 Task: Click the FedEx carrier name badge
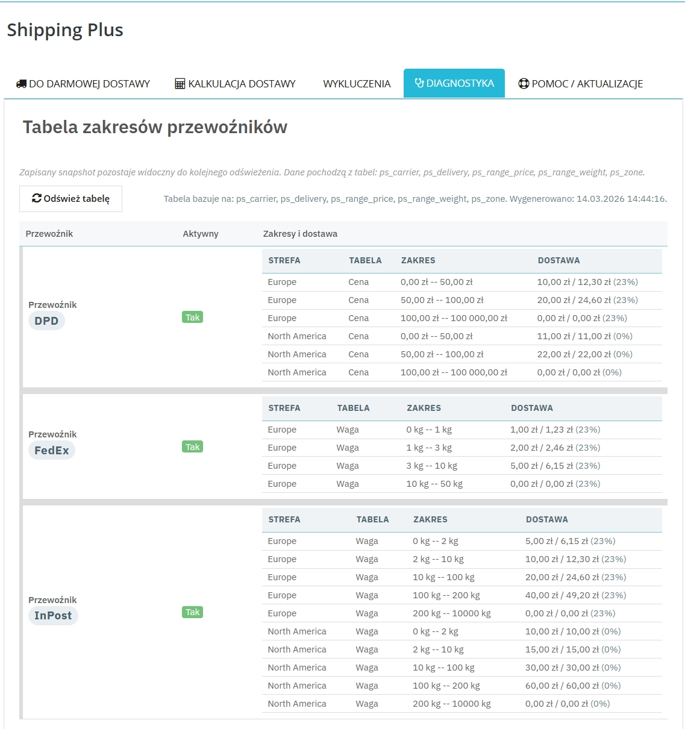click(52, 450)
